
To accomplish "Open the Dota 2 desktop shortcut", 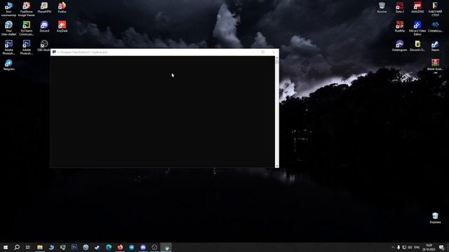I will coord(400,8).
